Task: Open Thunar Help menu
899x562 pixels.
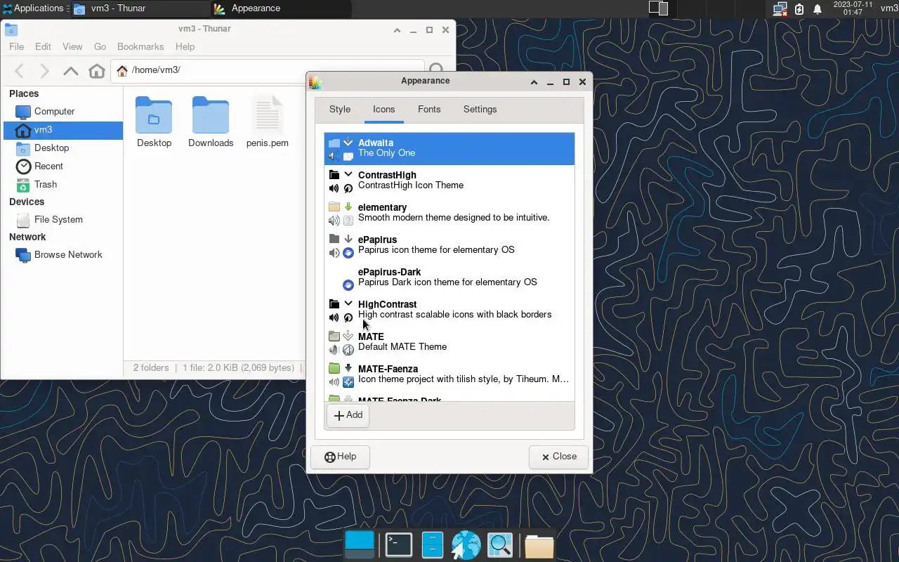Action: pyautogui.click(x=185, y=46)
